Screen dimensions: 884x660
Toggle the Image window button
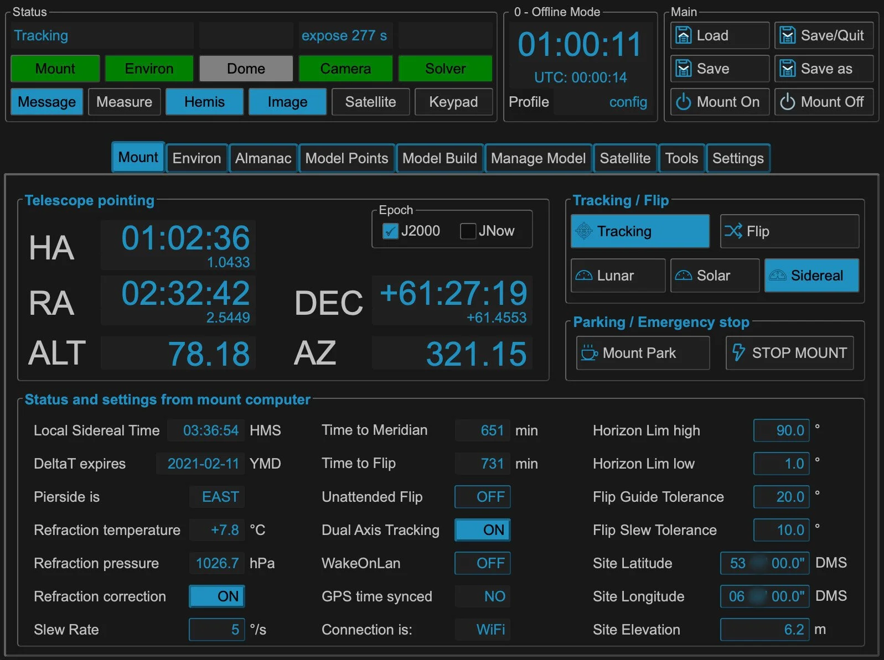tap(288, 102)
